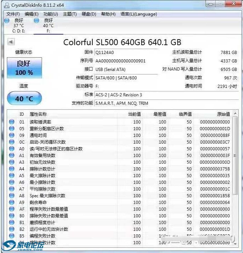Click the 原始值 column header
The image size is (243, 253).
point(213,114)
